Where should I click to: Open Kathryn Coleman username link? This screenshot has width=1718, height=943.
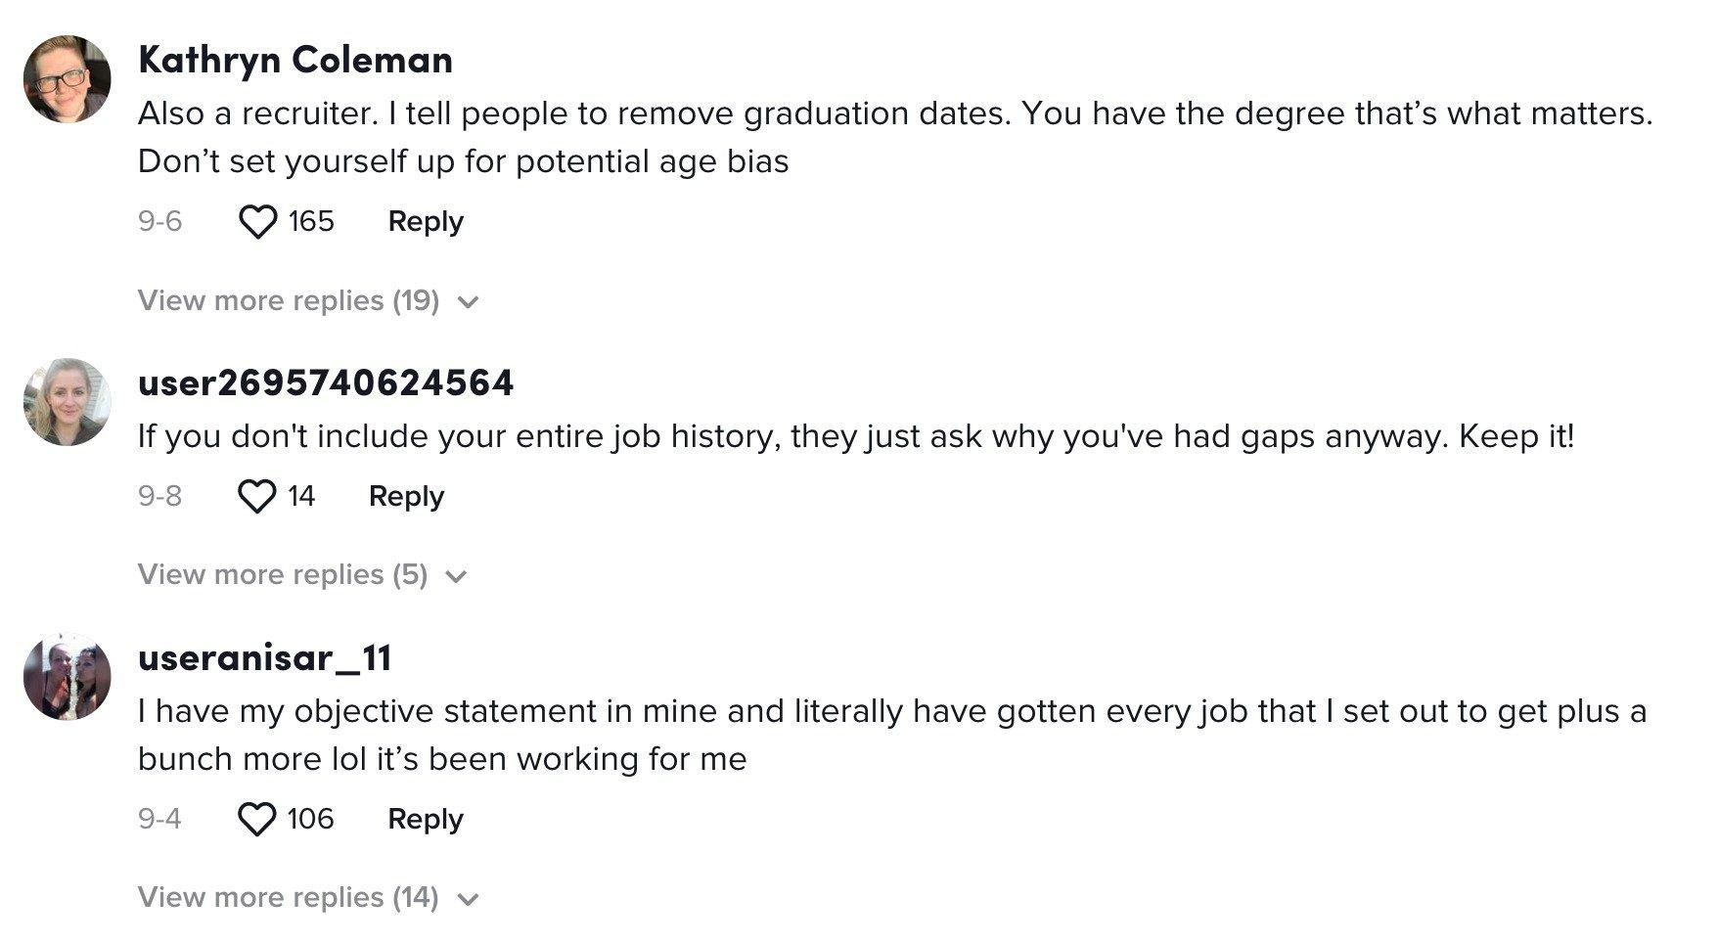pos(295,61)
